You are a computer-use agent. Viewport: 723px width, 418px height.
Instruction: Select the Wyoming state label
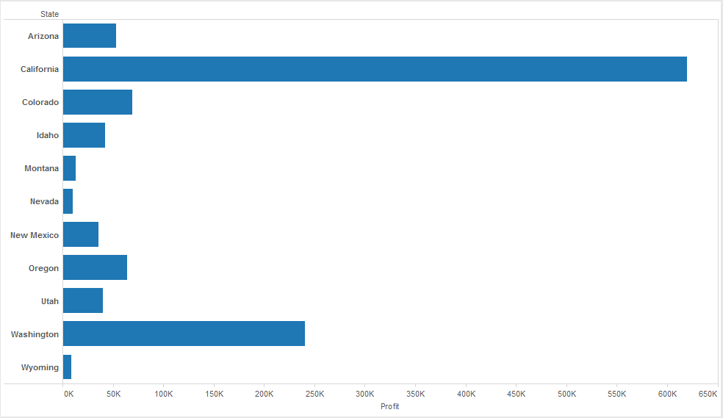40,367
